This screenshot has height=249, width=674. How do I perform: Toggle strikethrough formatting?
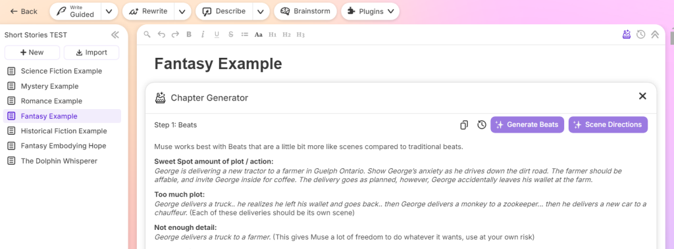click(x=231, y=35)
